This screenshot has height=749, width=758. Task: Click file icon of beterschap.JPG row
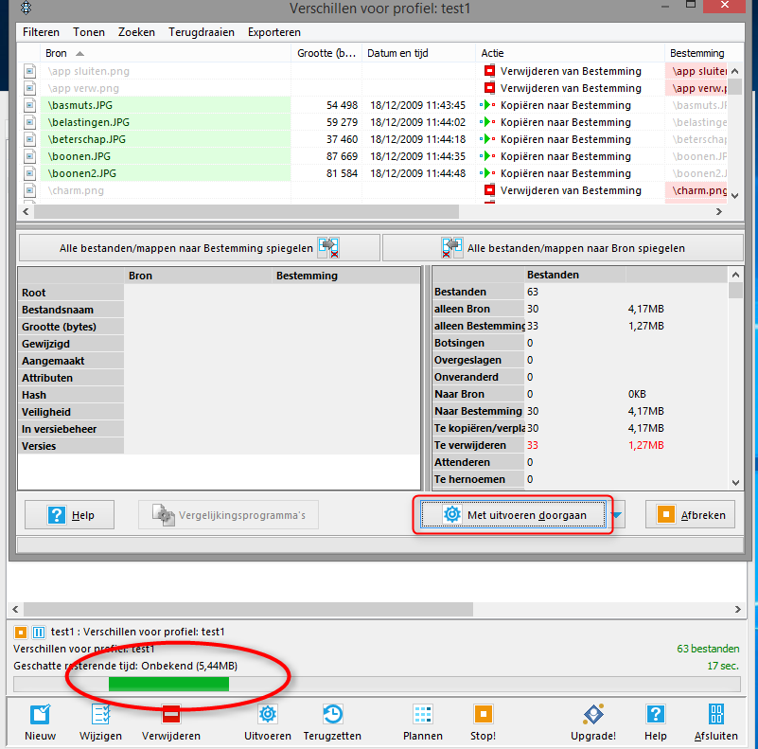pyautogui.click(x=30, y=139)
